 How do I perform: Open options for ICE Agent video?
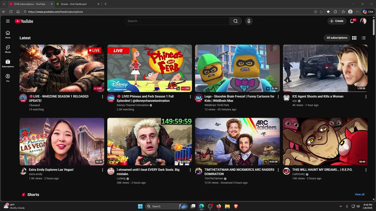pyautogui.click(x=366, y=97)
